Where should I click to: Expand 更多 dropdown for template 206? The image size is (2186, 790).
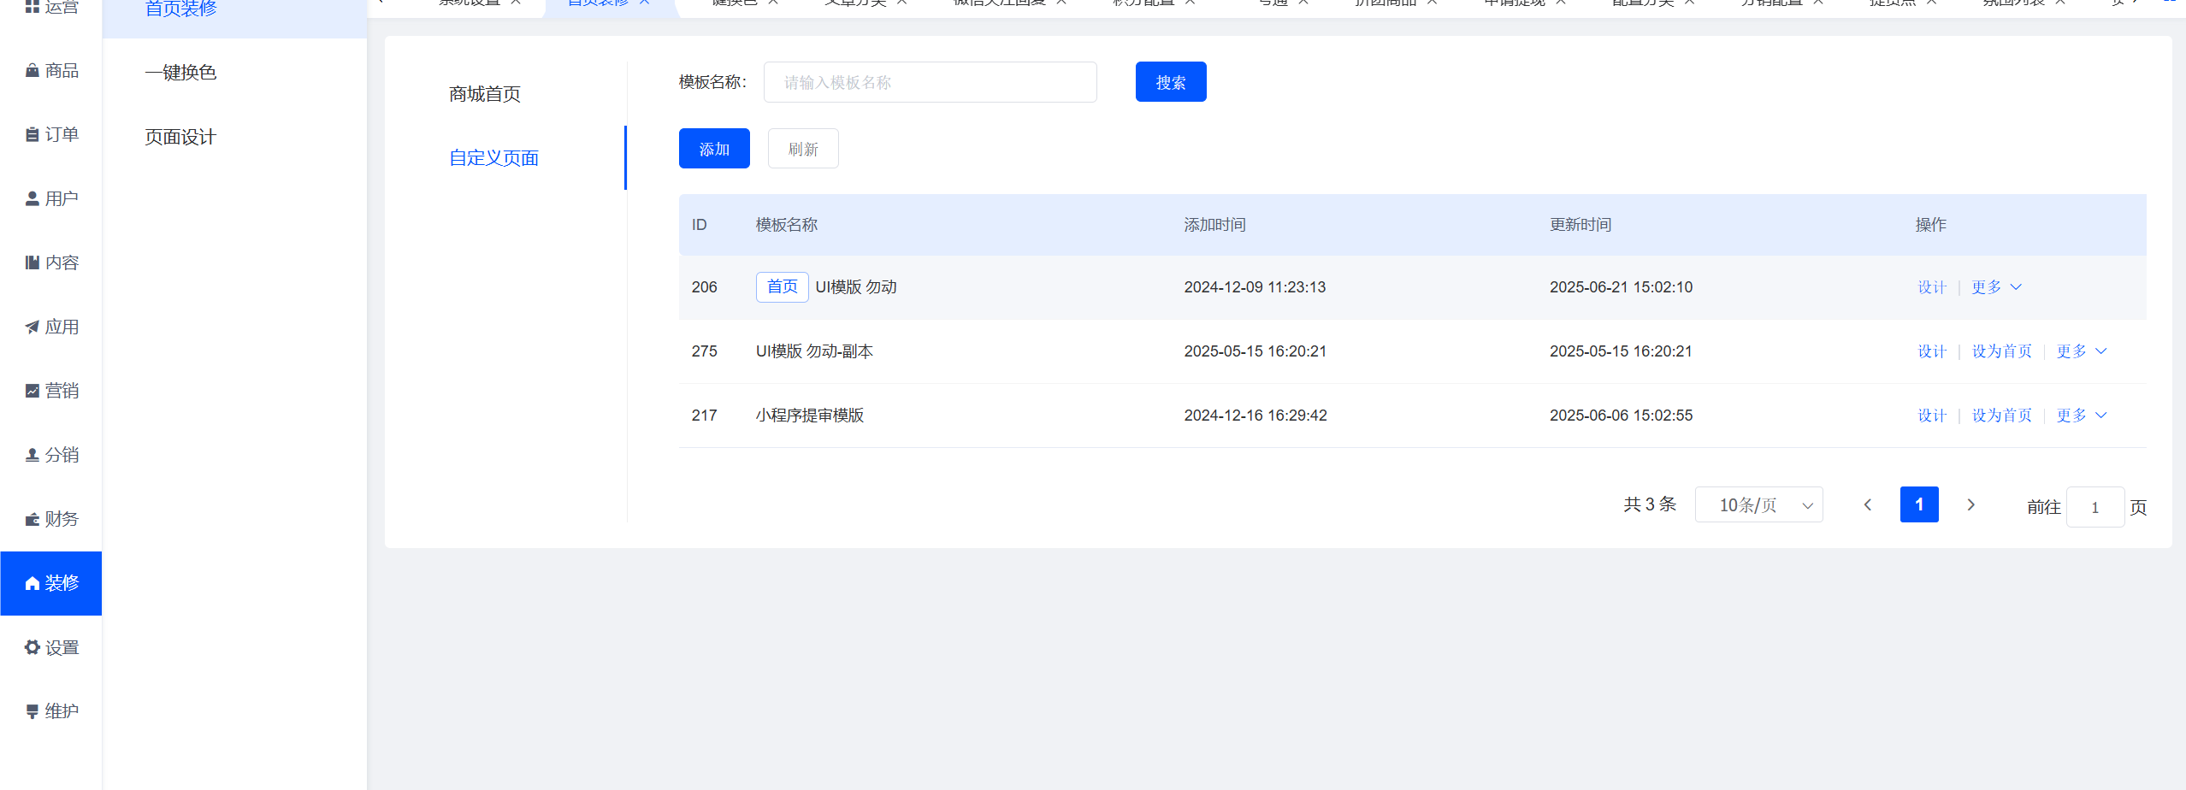1996,287
